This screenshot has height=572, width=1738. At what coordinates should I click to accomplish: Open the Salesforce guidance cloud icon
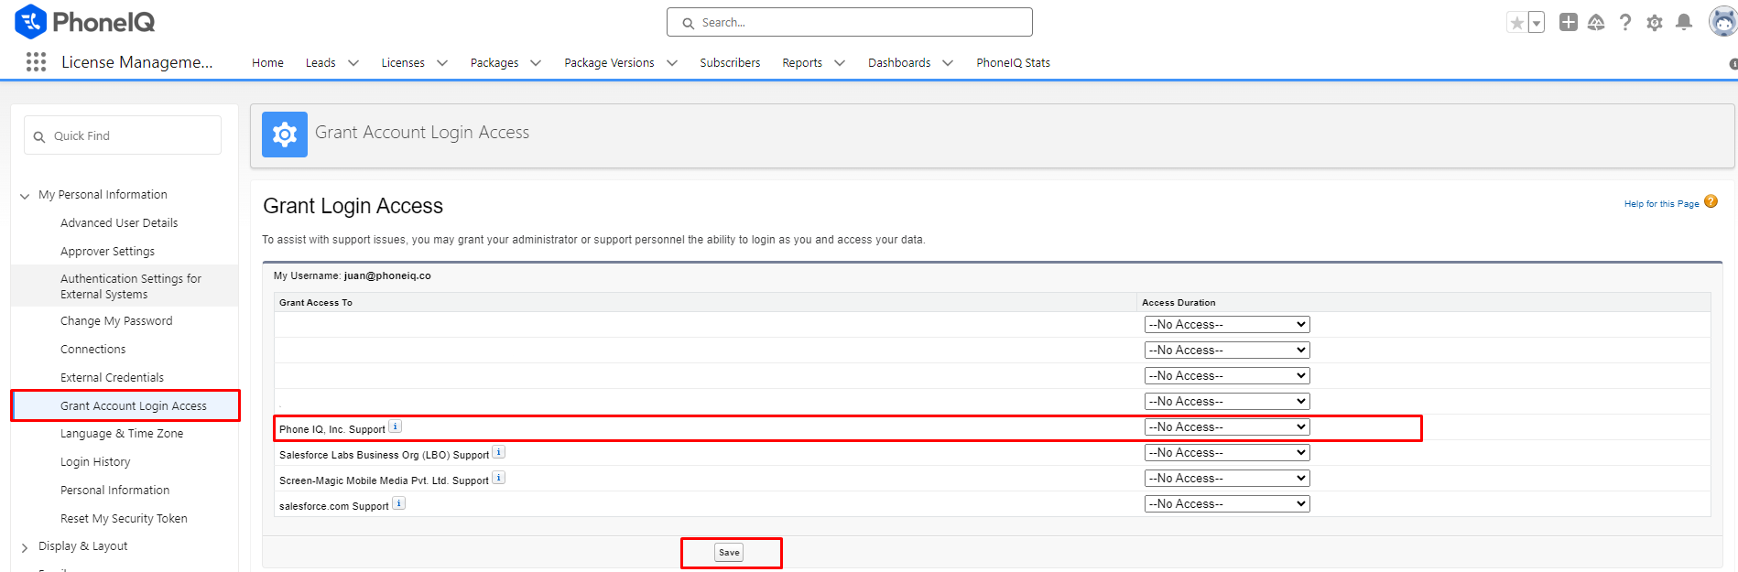[1596, 22]
